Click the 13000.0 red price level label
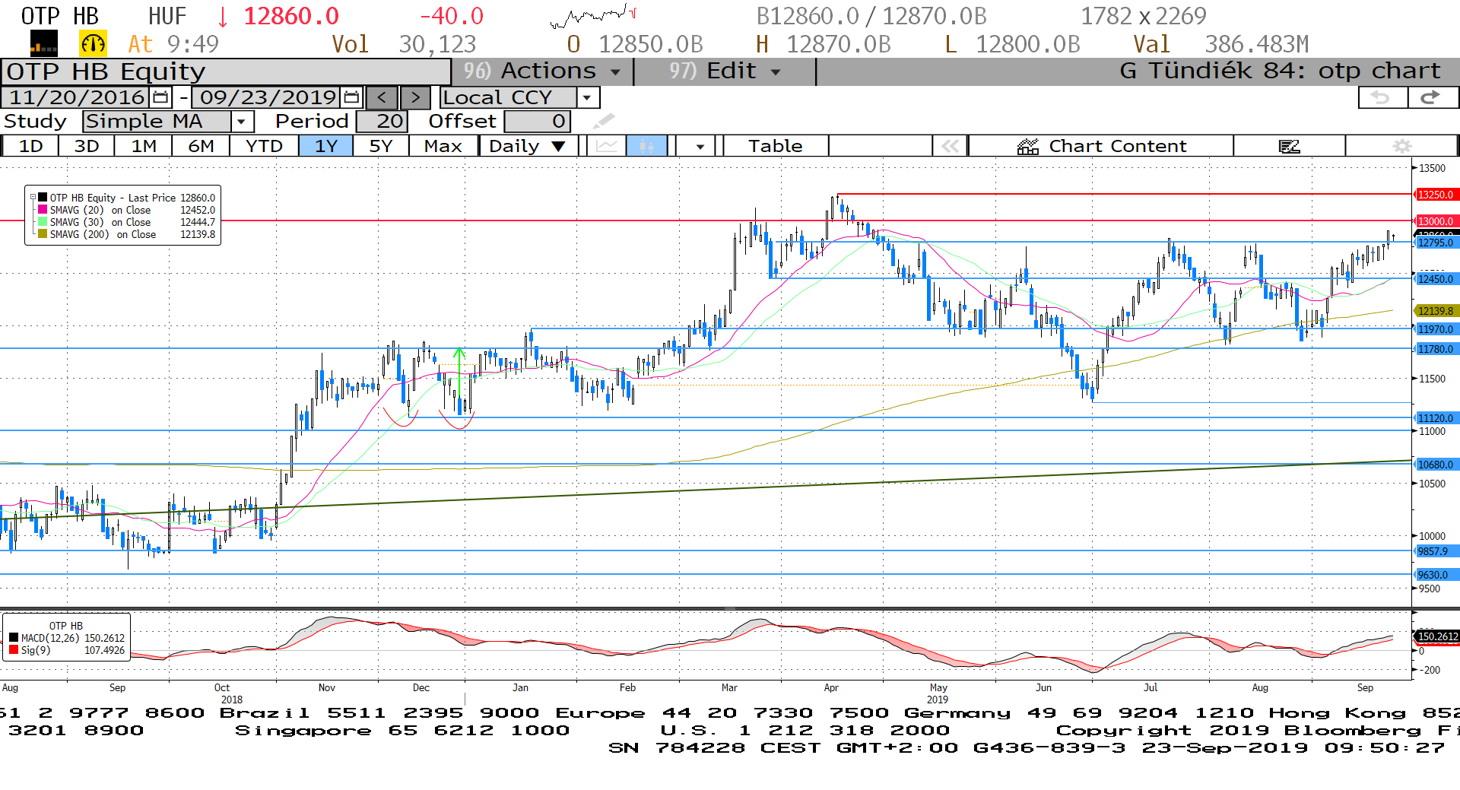 click(x=1436, y=221)
